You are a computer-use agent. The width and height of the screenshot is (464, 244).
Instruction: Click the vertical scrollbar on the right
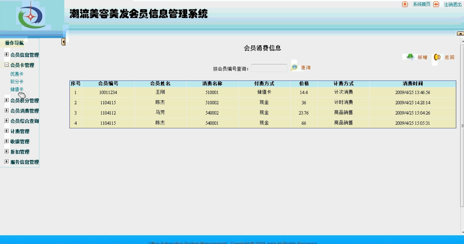tap(462, 125)
